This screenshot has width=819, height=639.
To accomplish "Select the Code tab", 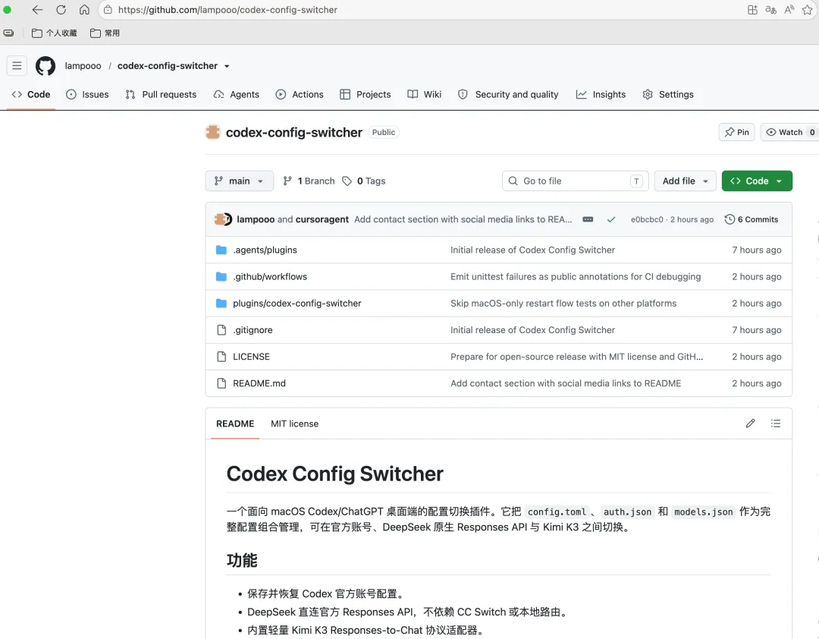I will coord(31,94).
